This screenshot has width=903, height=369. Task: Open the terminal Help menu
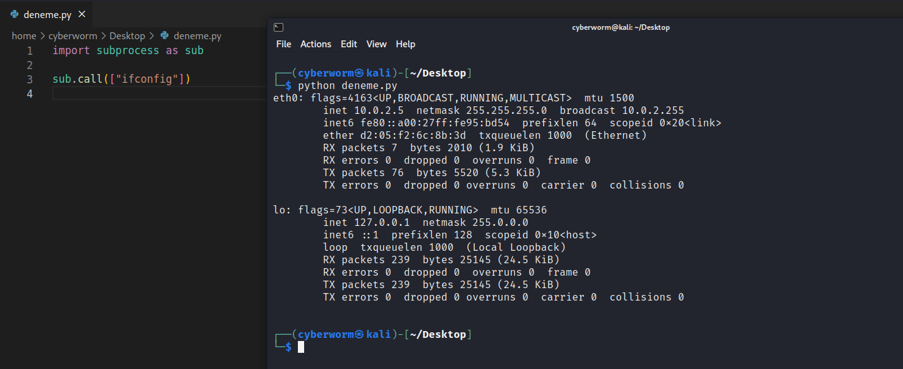point(405,44)
